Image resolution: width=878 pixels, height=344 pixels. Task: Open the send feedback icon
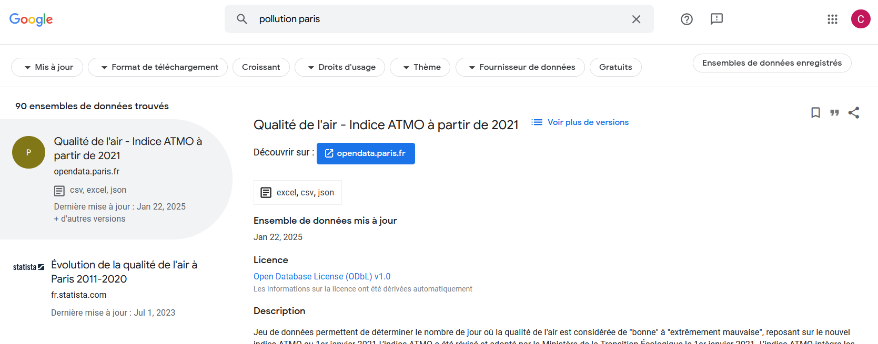pyautogui.click(x=716, y=19)
